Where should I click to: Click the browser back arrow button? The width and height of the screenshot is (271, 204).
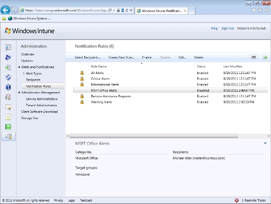tap(5, 10)
